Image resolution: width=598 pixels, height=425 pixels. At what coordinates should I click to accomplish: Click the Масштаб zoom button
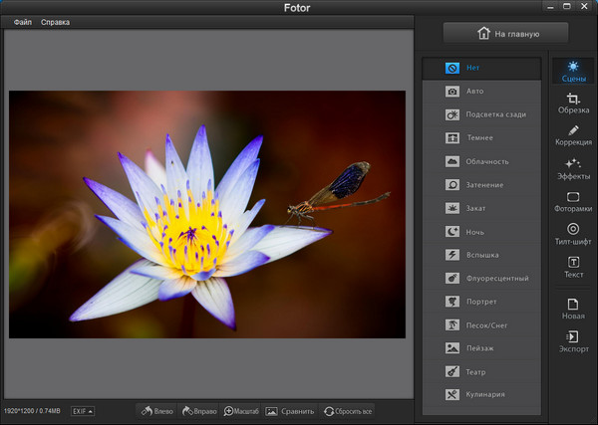coord(241,410)
